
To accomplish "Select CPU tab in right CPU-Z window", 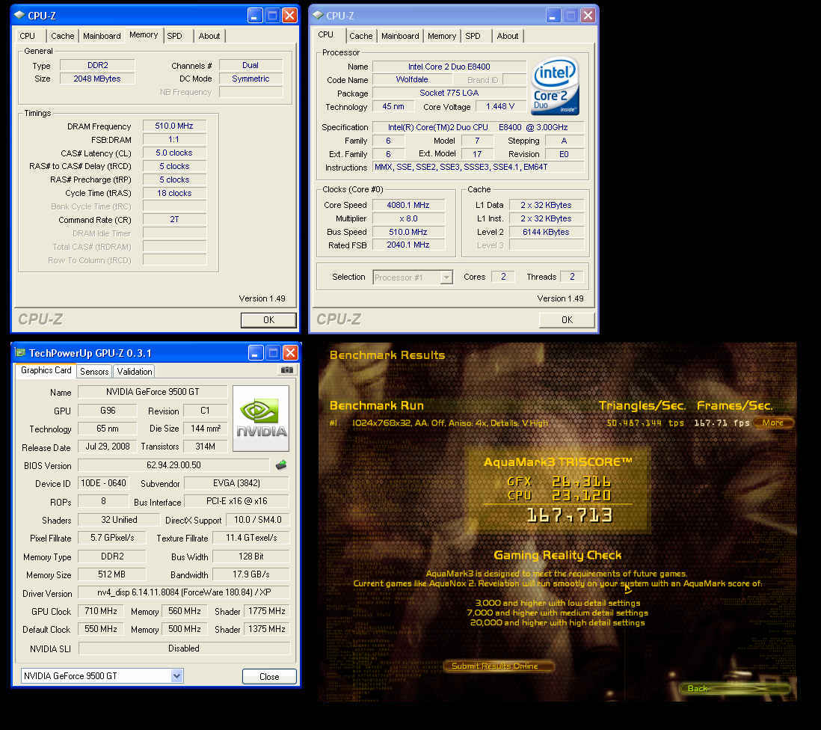I will pyautogui.click(x=326, y=34).
